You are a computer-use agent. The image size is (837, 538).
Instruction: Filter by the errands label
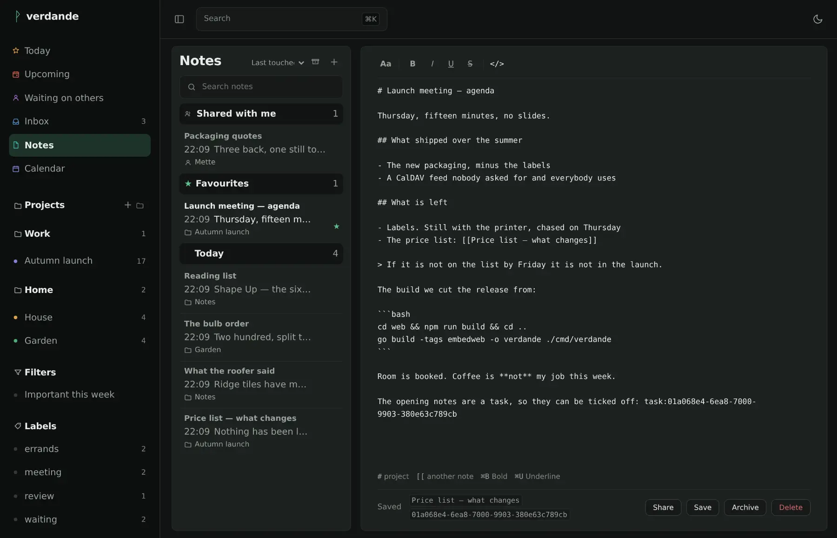80,449
